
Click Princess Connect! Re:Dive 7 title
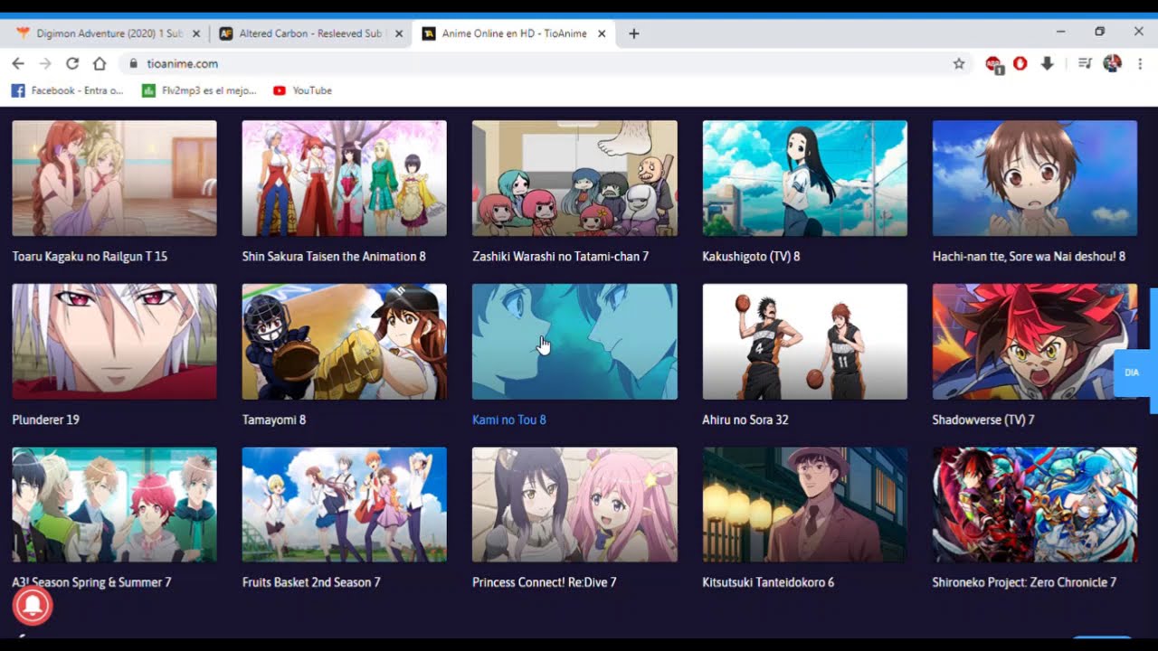coord(544,582)
